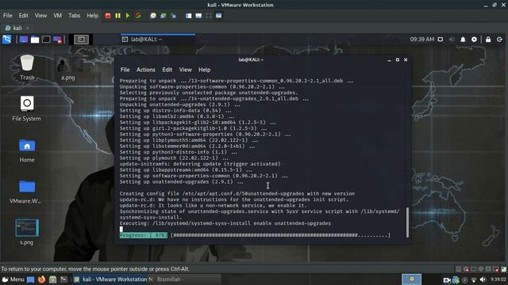The image size is (508, 285).
Task: Restart the guest with the reset icon
Action: click(x=138, y=16)
